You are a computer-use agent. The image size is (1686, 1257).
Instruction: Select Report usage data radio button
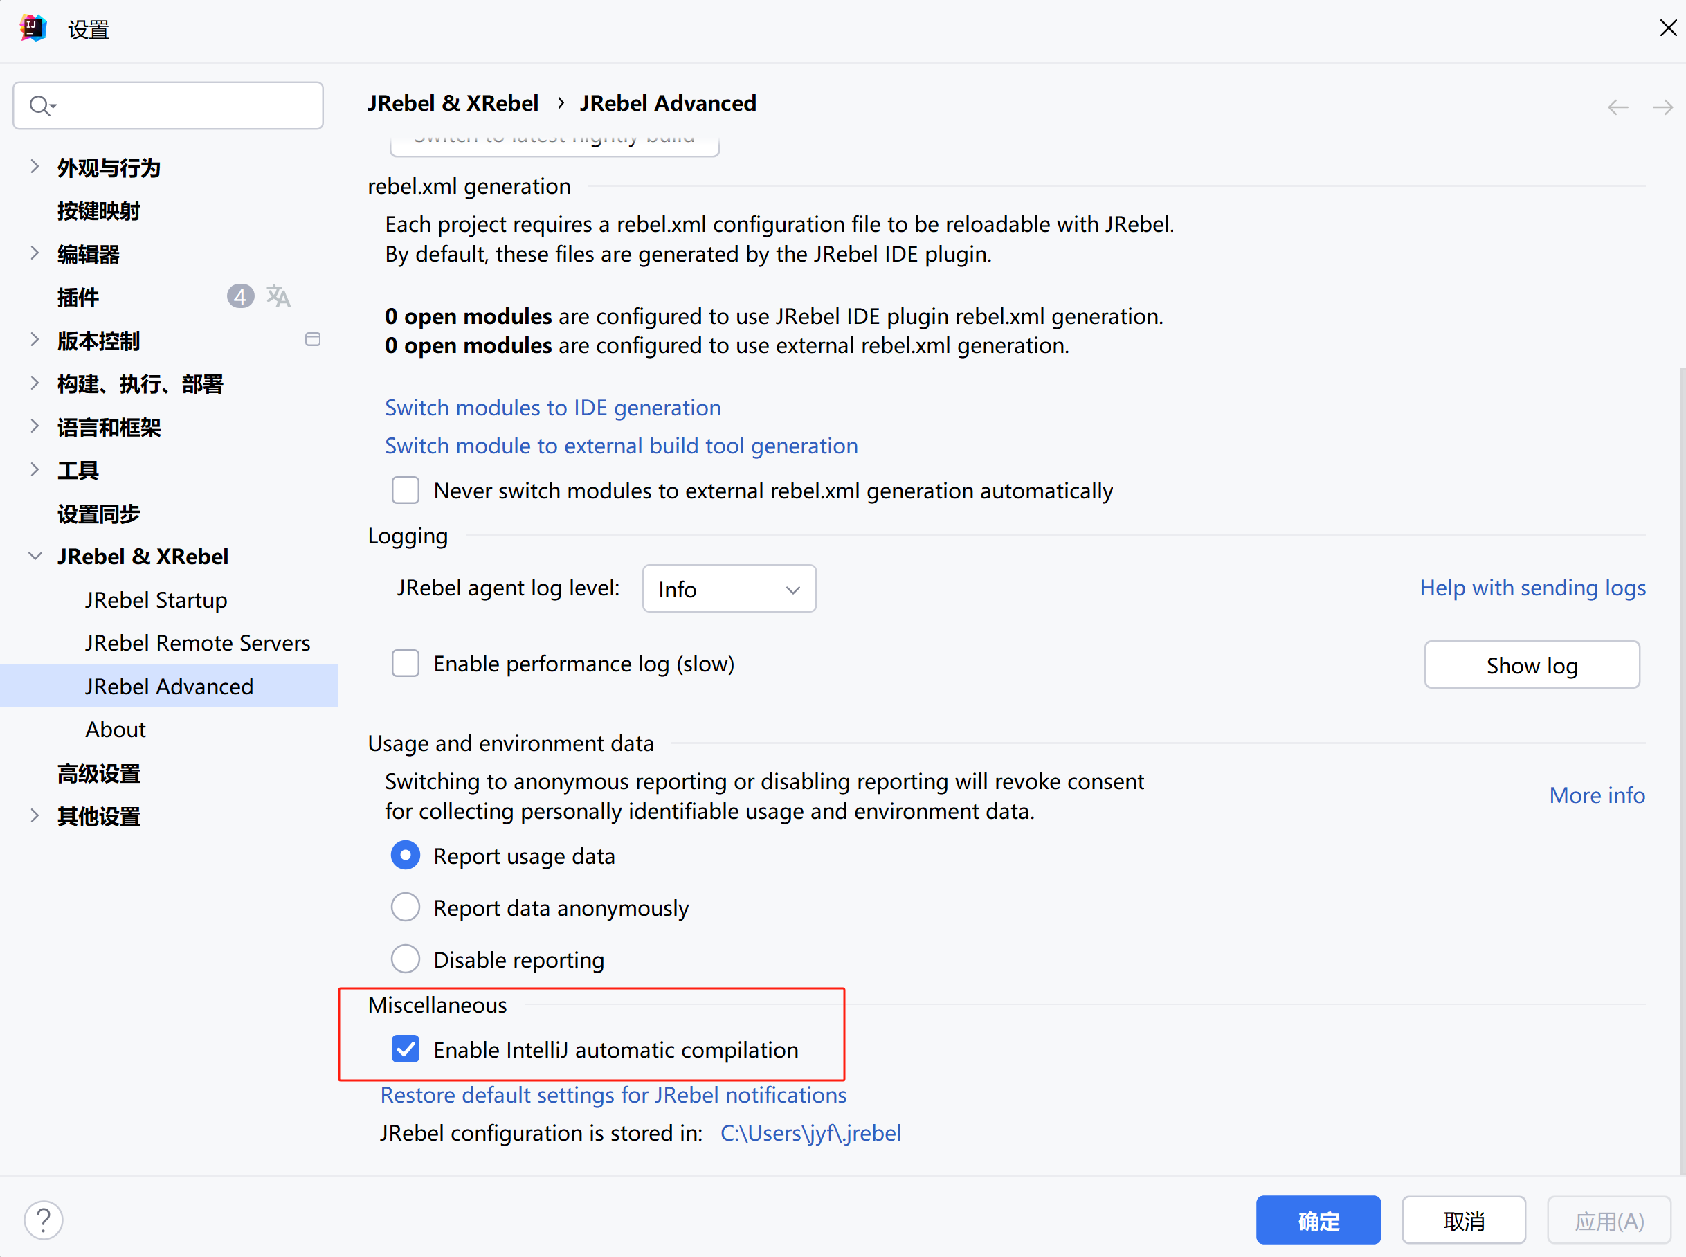pos(406,856)
